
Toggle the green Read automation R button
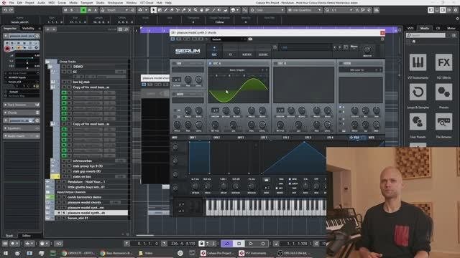[x=83, y=10]
